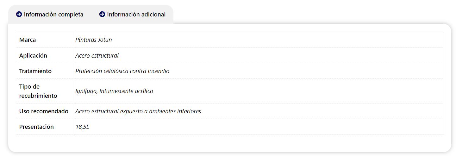Click the arrow icon beside Información completa
456x156 pixels.
[x=19, y=14]
